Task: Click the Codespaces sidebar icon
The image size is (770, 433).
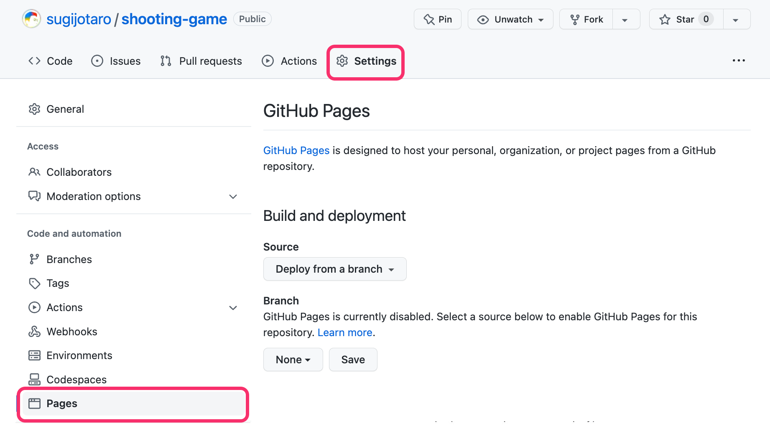Action: tap(34, 379)
